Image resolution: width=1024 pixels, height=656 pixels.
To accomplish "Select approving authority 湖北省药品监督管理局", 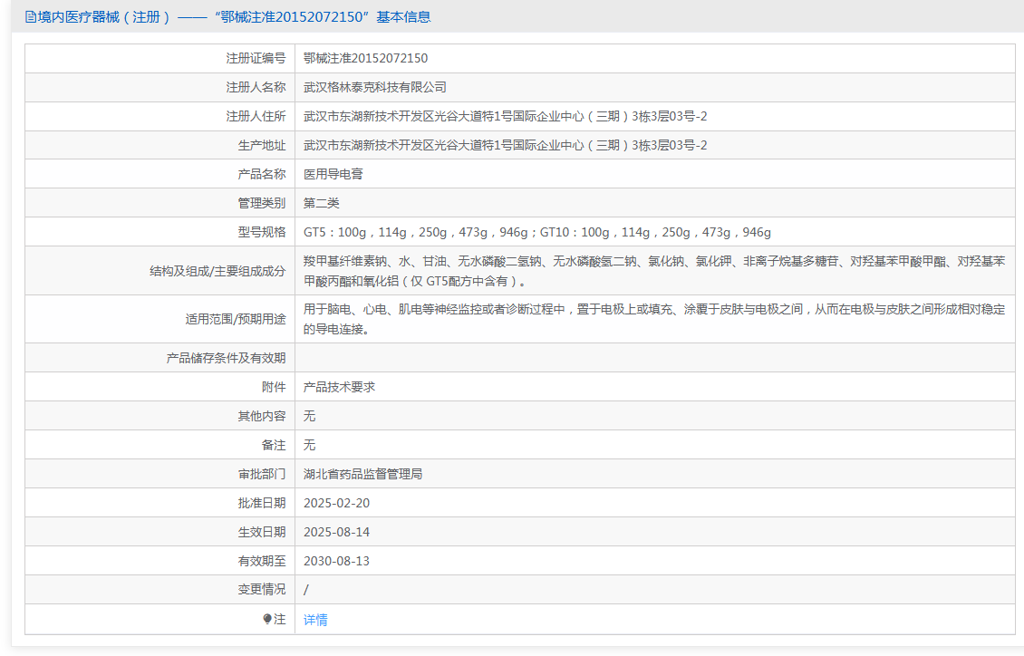I will [363, 474].
